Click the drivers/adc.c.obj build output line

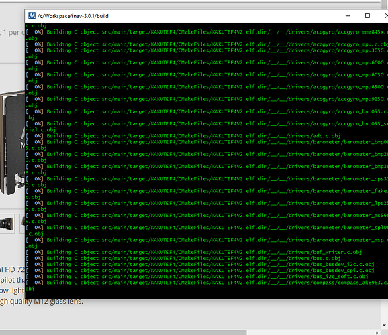pyautogui.click(x=183, y=136)
